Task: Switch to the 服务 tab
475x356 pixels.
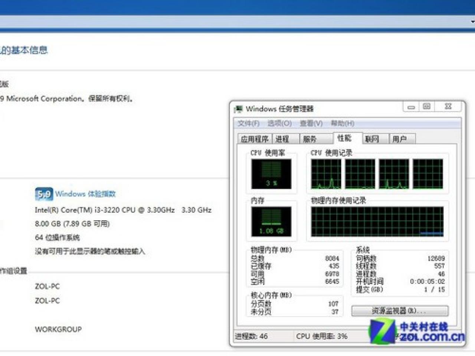Action: 316,139
